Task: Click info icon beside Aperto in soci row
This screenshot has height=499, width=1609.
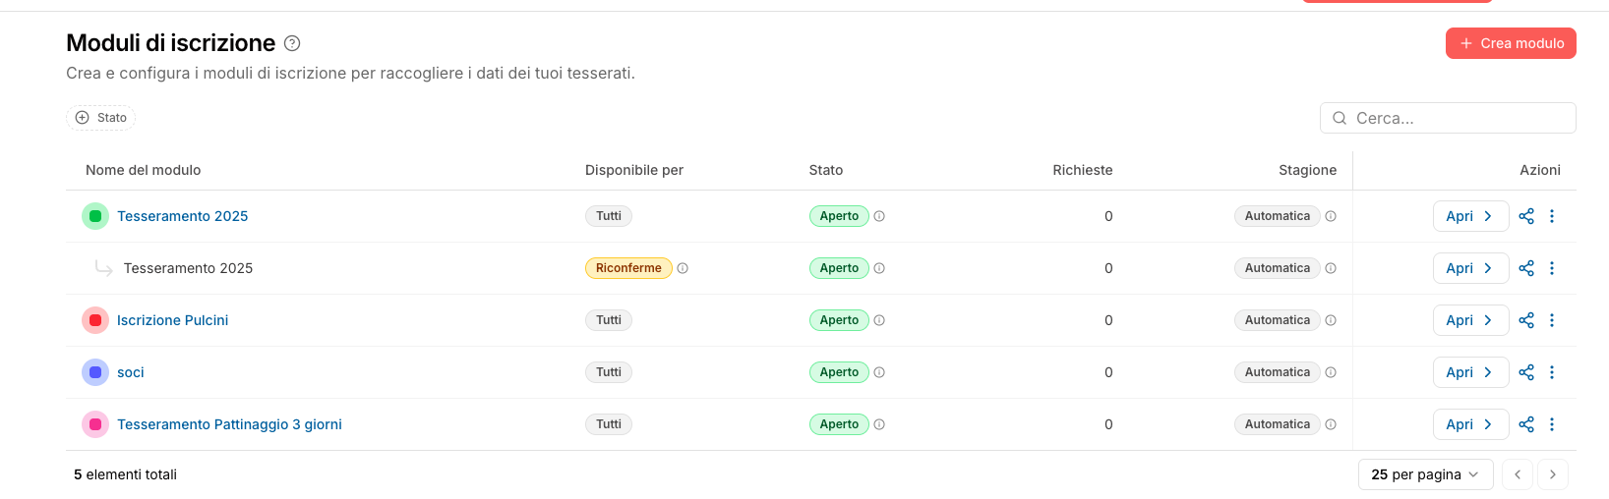Action: [x=879, y=372]
